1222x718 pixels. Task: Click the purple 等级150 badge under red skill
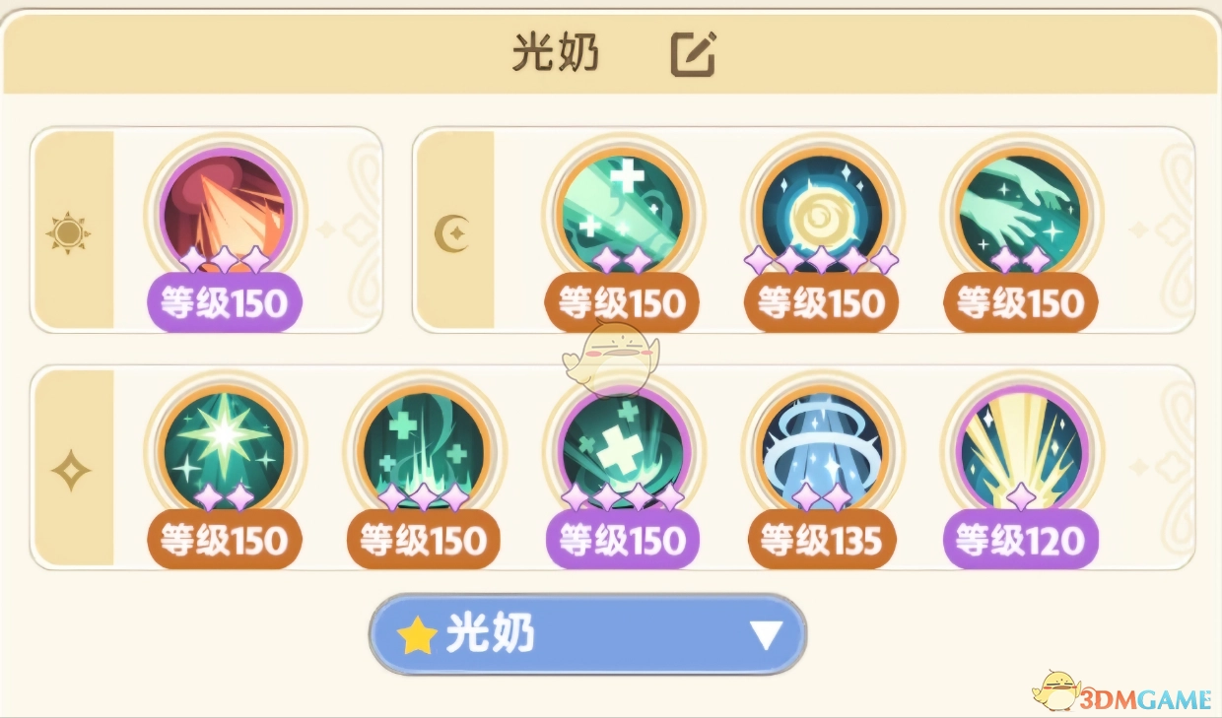point(225,302)
